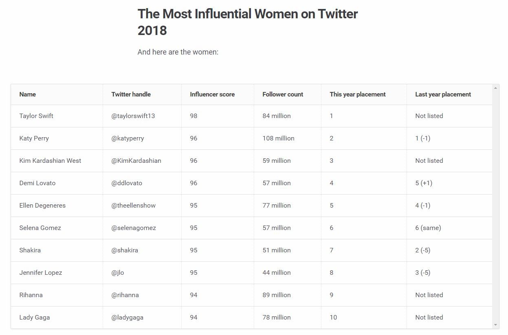Viewport: 508px width, 335px height.
Task: Click the Last year placement header
Action: pos(443,94)
